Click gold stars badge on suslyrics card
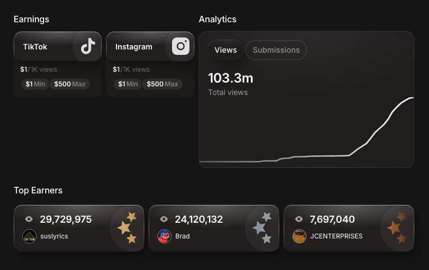 (127, 228)
